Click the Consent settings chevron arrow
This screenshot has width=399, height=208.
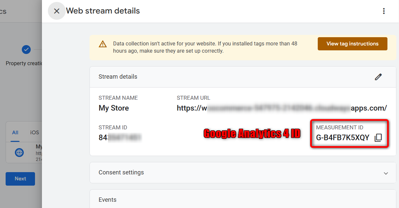tap(385, 173)
